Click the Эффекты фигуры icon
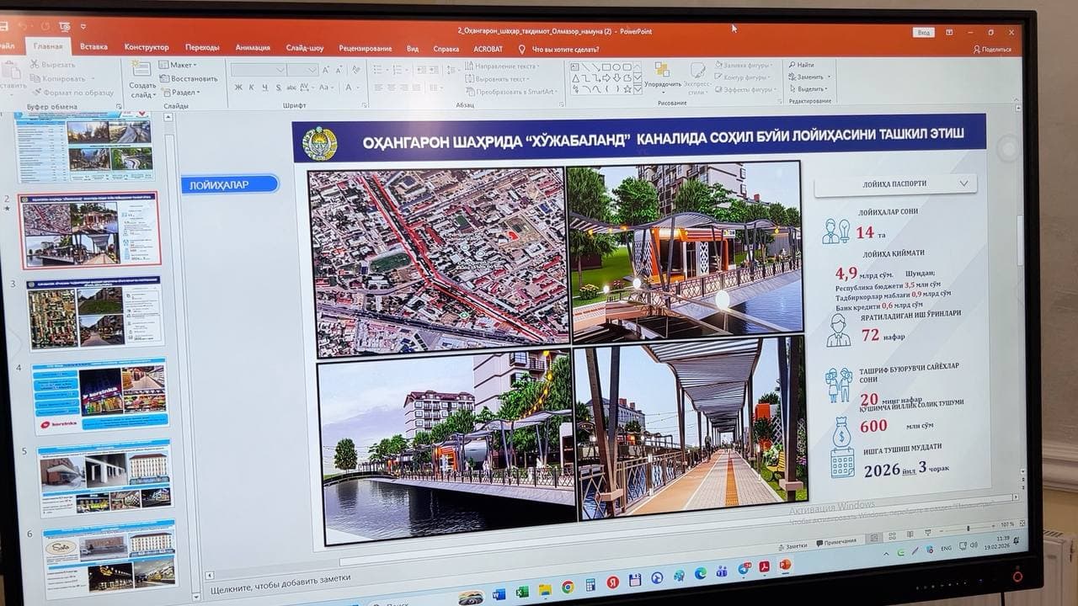This screenshot has width=1078, height=606. pyautogui.click(x=720, y=89)
